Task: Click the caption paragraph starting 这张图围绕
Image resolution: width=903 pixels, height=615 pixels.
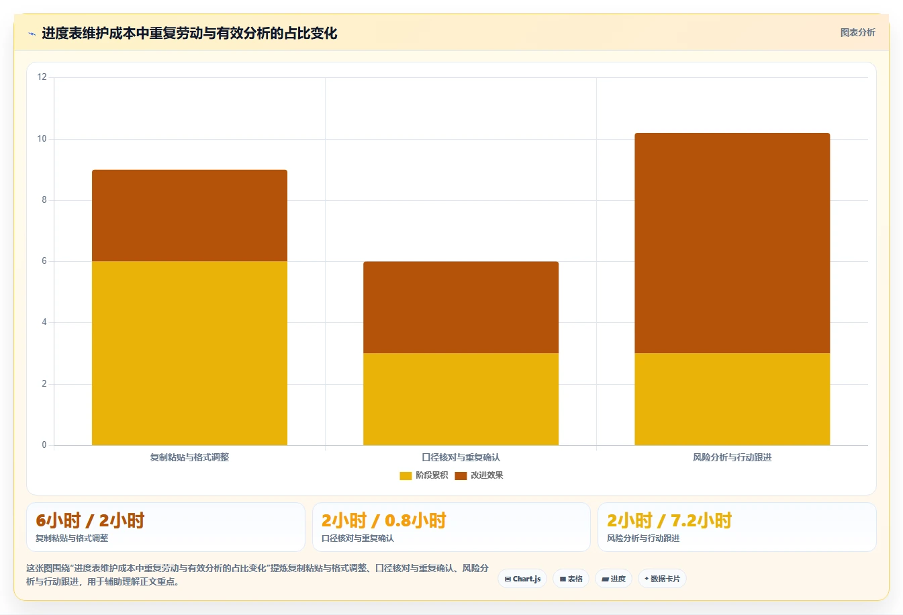Action: coord(258,575)
